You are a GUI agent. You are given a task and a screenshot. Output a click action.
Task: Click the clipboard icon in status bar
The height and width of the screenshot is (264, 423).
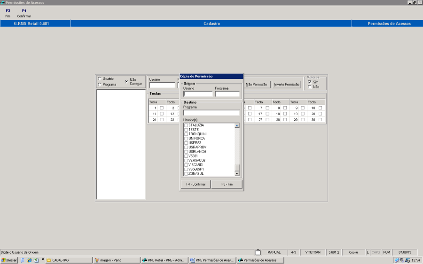click(x=258, y=252)
